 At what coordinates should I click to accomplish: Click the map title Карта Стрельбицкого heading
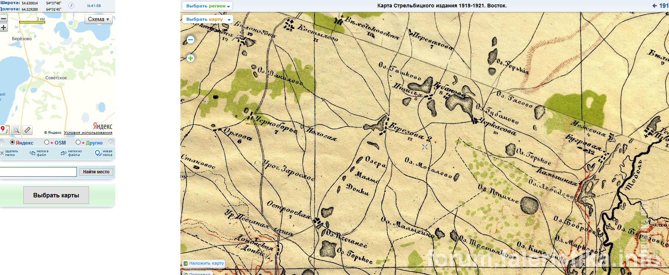click(x=442, y=6)
